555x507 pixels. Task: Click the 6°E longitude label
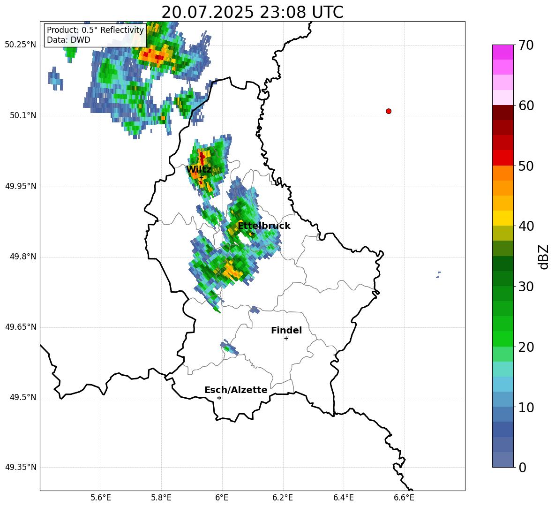[x=222, y=498]
